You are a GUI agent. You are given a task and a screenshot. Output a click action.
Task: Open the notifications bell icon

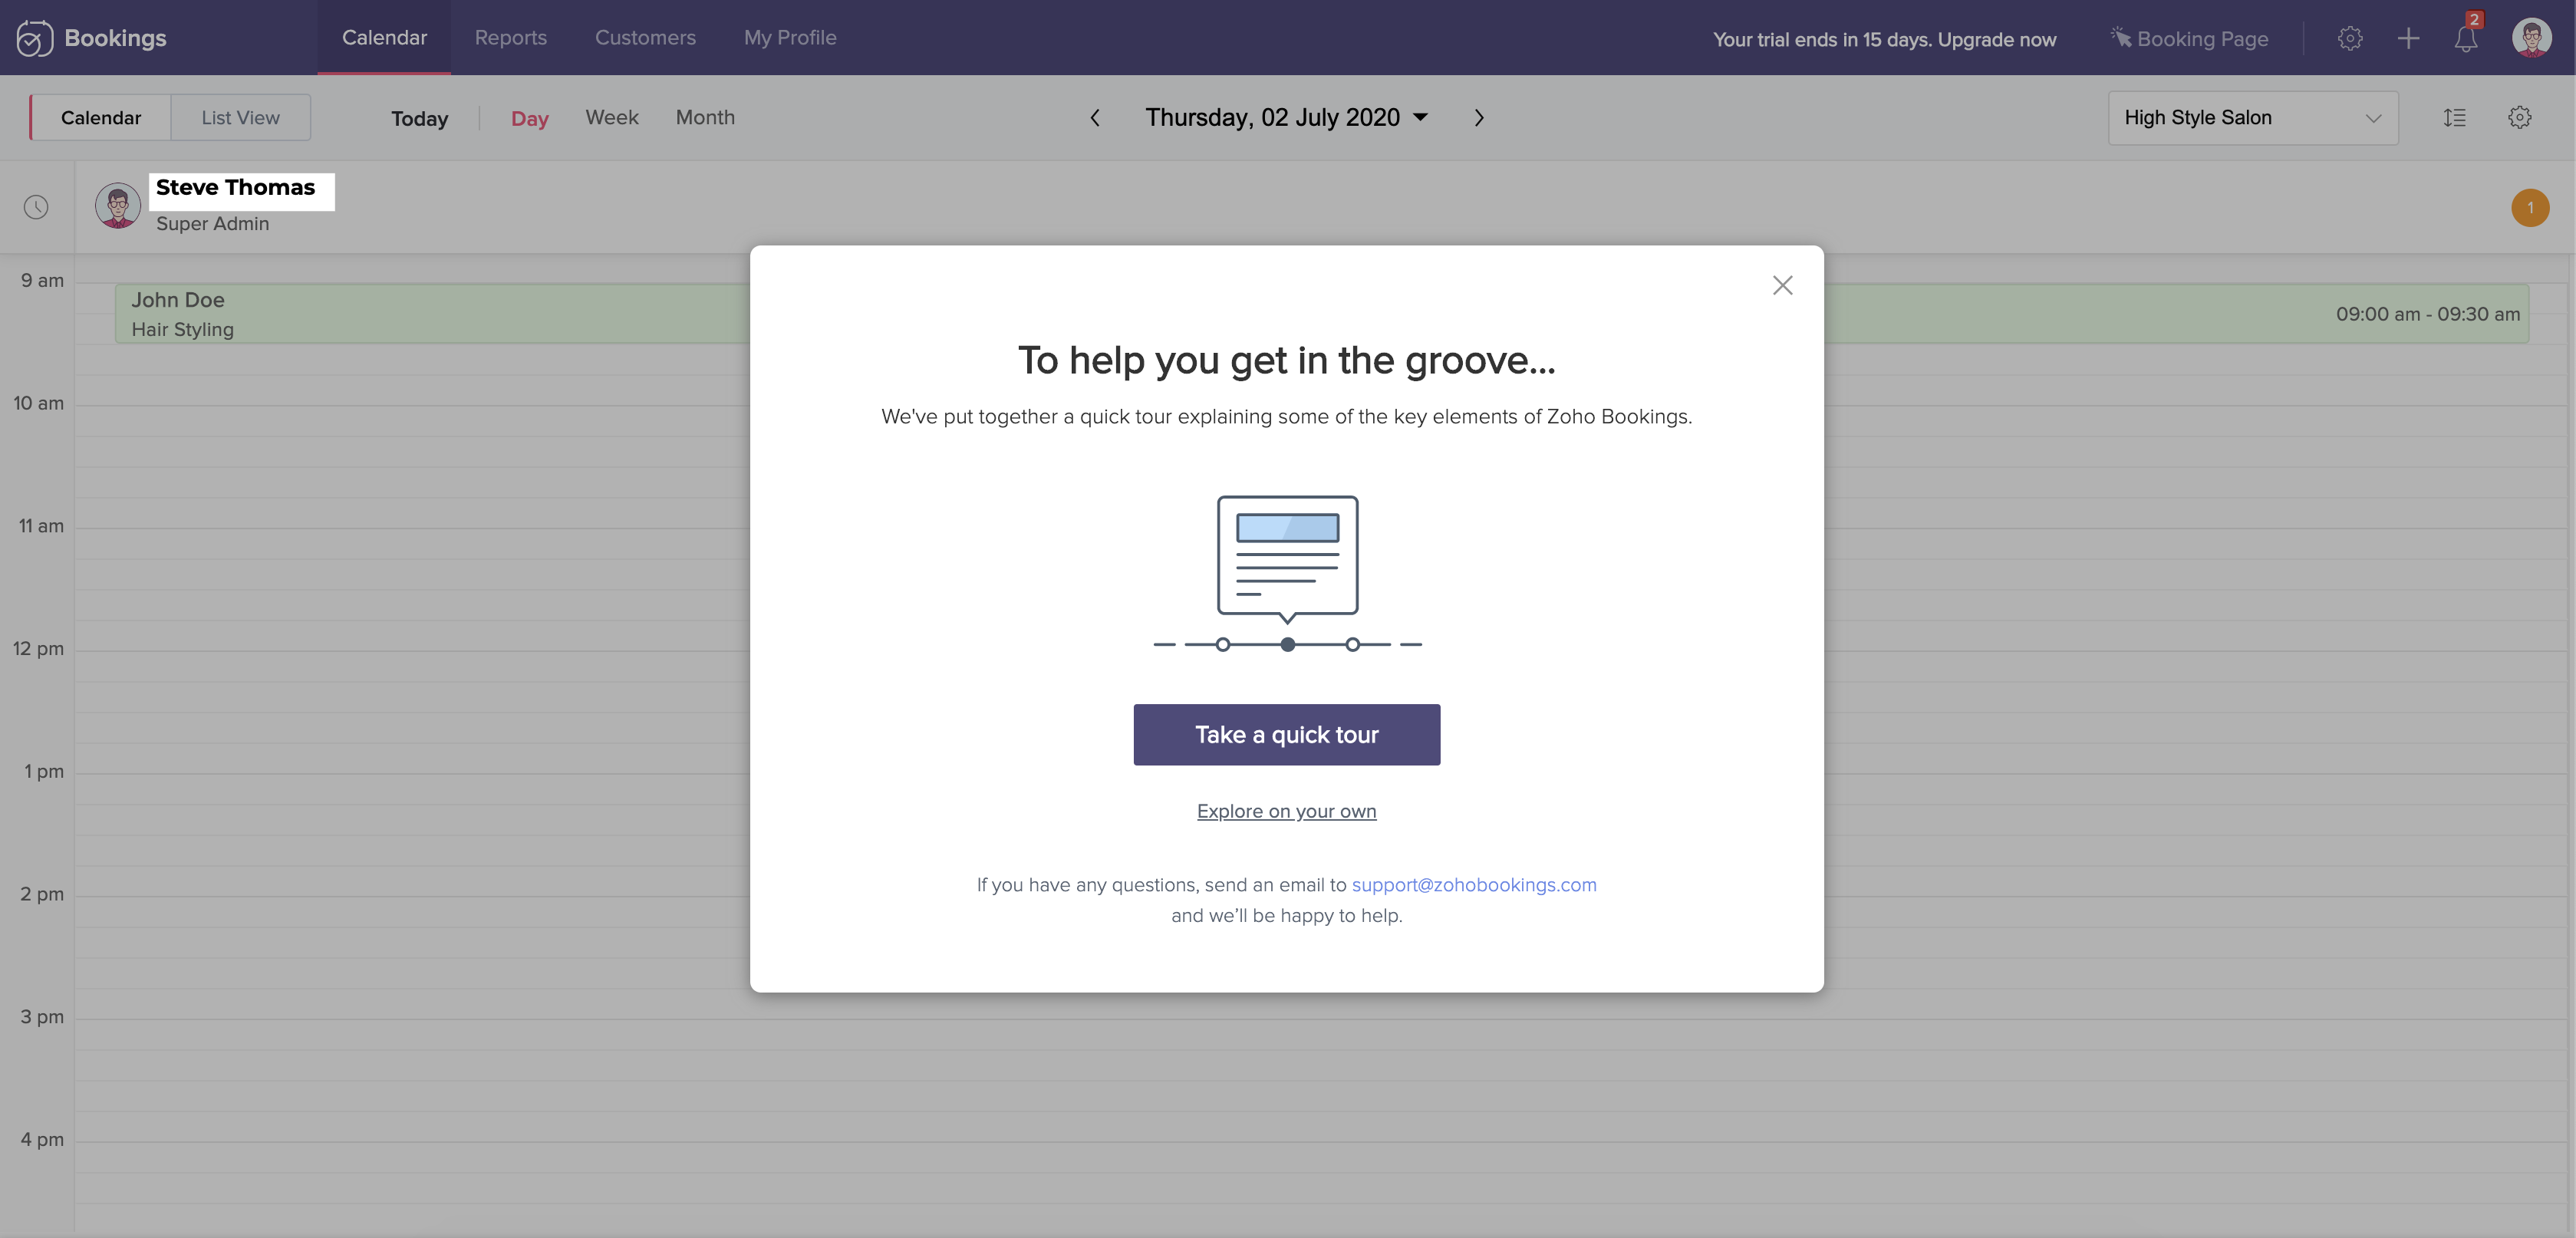(x=2465, y=39)
